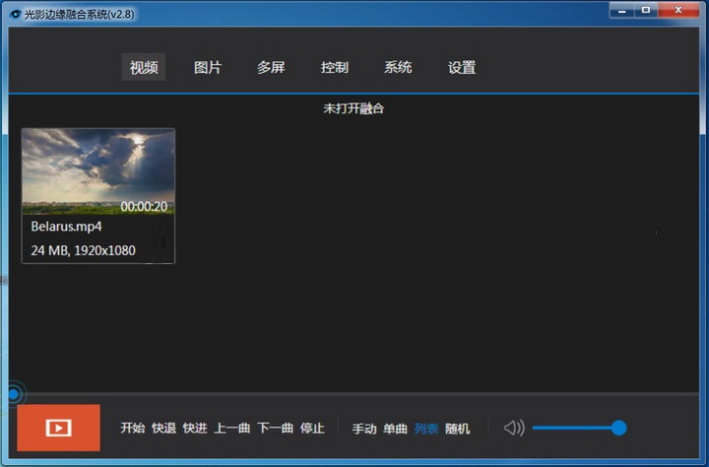This screenshot has height=467, width=709.
Task: Maximize the 光影边缘融合系统 window
Action: (x=646, y=10)
